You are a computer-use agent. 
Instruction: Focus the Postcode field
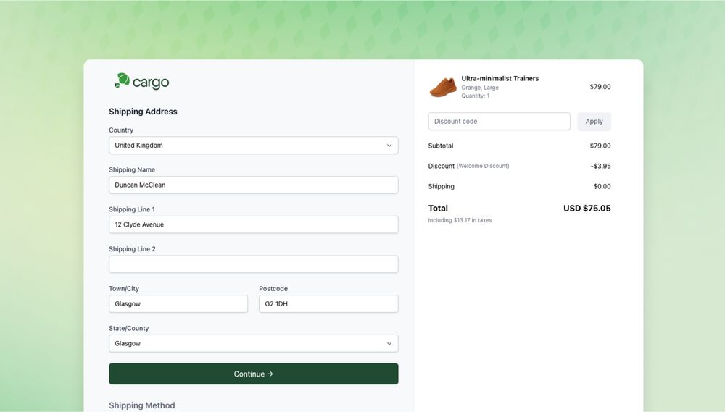tap(328, 304)
